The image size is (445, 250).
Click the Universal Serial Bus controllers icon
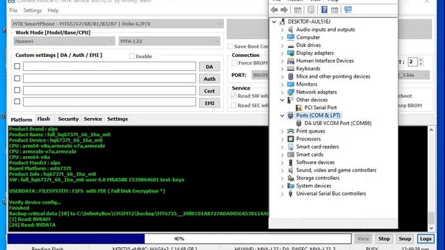point(291,194)
